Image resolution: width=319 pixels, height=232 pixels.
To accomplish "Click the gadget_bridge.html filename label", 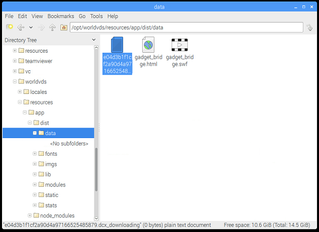I will pos(149,61).
